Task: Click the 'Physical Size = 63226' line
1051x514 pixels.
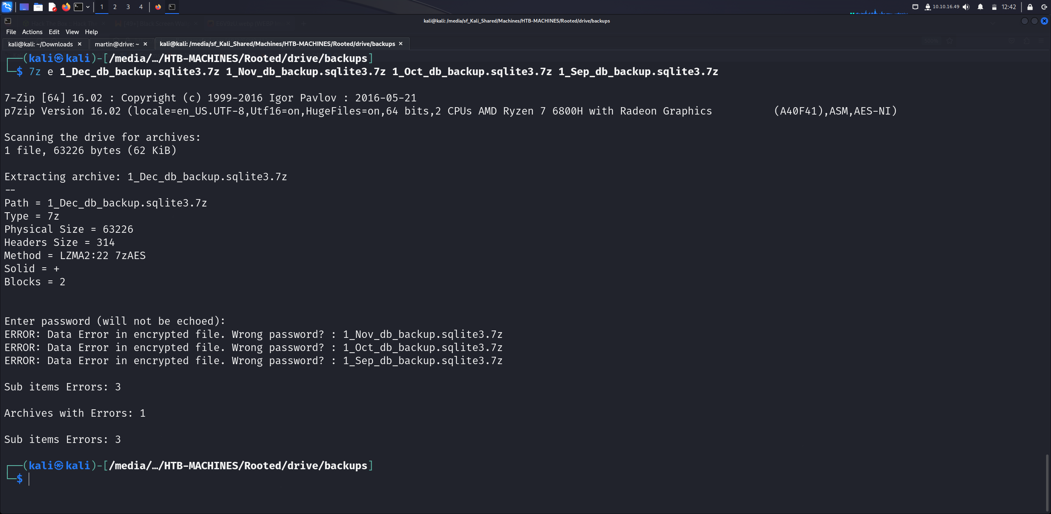Action: point(69,229)
